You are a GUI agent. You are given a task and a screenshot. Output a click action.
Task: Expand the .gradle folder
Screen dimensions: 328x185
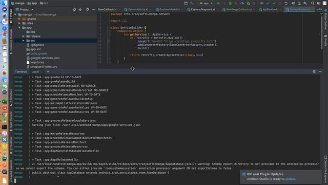pos(19,19)
